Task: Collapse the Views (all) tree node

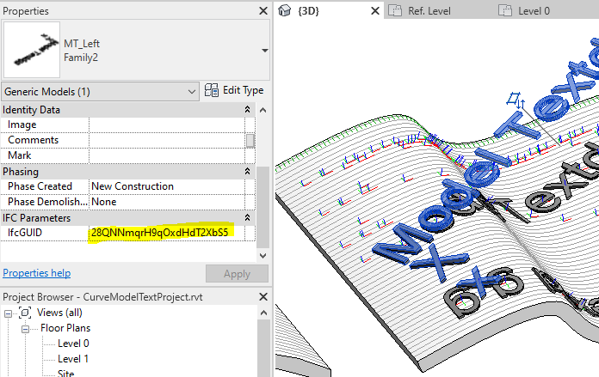Action: click(x=9, y=312)
